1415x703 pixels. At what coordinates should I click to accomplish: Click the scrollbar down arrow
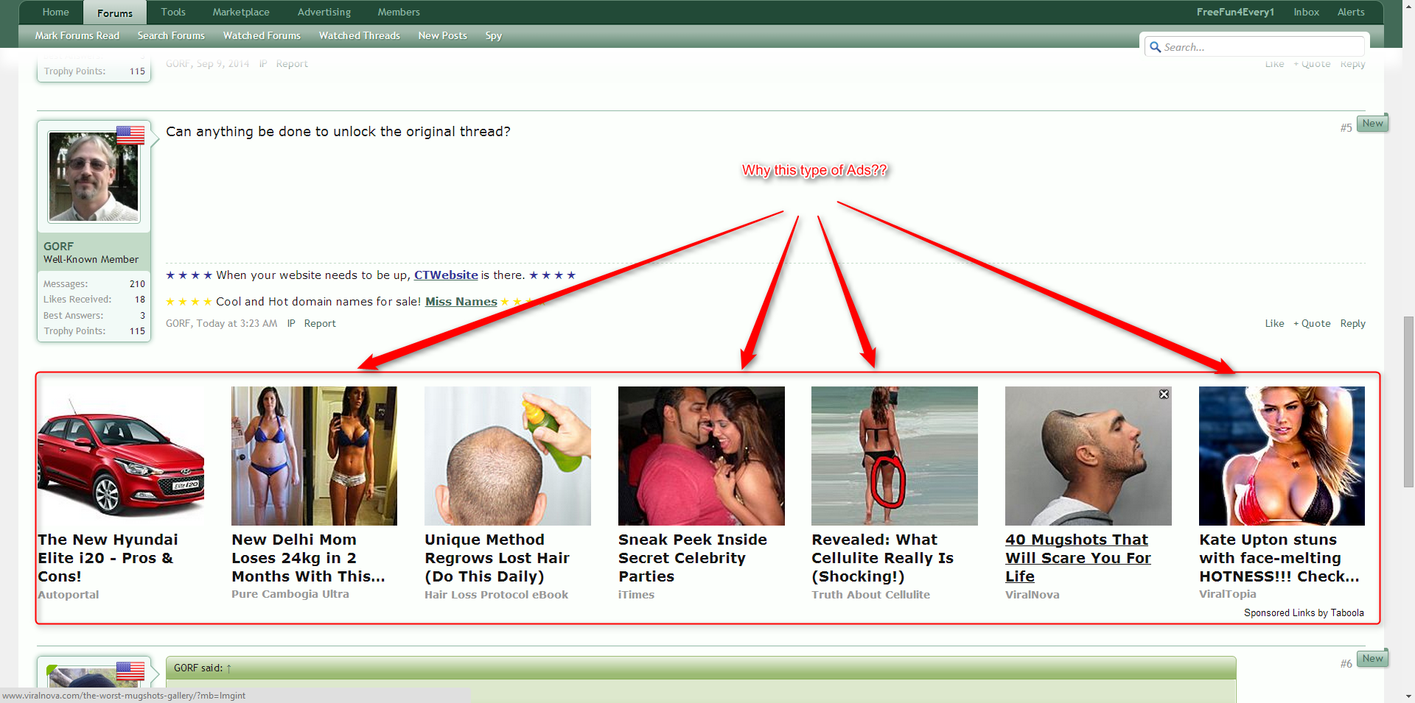pyautogui.click(x=1408, y=696)
